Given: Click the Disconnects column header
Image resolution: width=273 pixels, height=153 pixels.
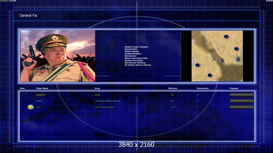Looking at the screenshot, I should pyautogui.click(x=203, y=88).
